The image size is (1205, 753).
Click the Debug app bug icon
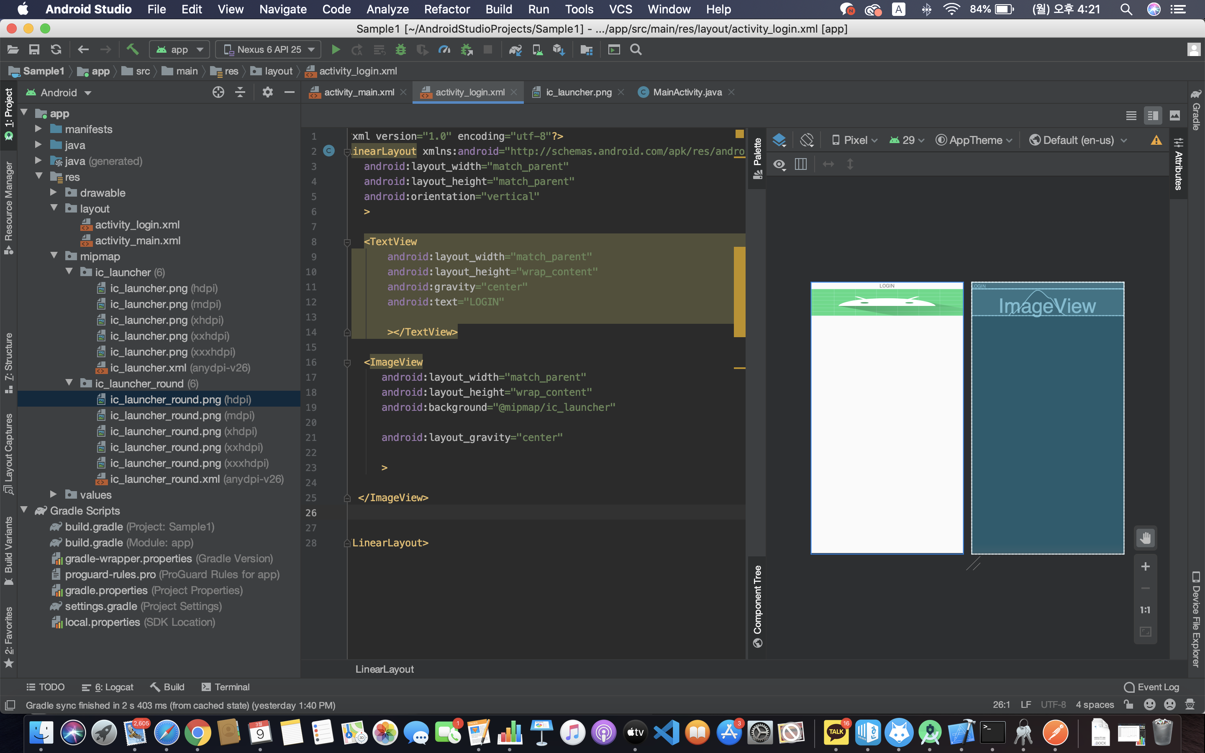click(400, 49)
